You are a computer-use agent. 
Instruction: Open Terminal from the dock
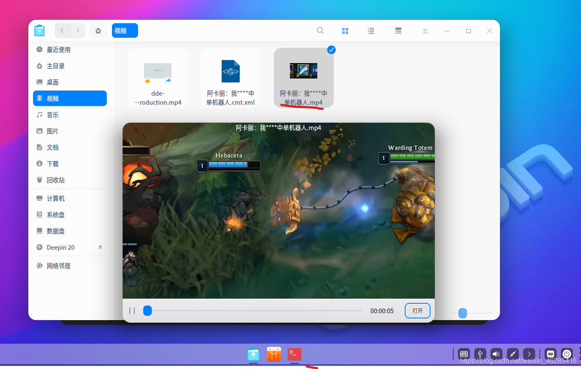click(x=295, y=354)
